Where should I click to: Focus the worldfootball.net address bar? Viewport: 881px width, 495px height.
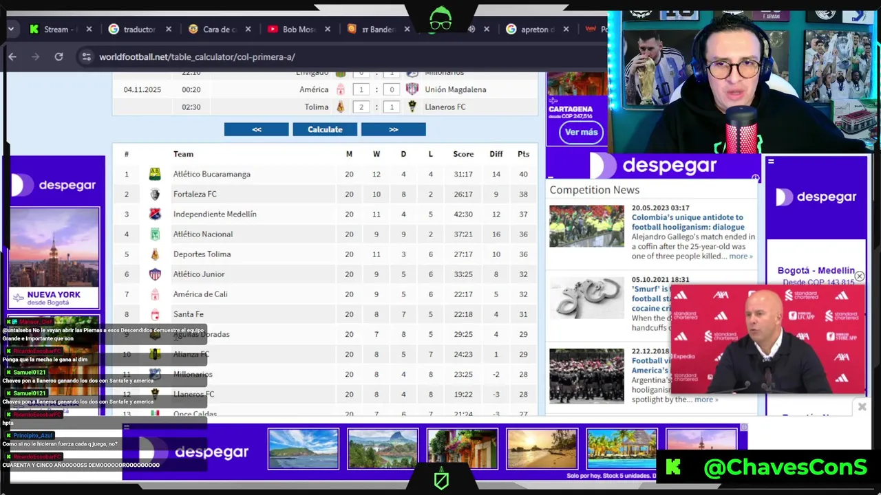point(197,57)
